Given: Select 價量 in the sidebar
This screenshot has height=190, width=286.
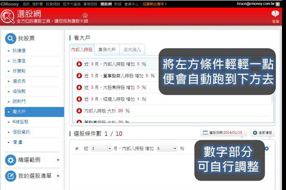Looking at the screenshot, I should pyautogui.click(x=18, y=142).
